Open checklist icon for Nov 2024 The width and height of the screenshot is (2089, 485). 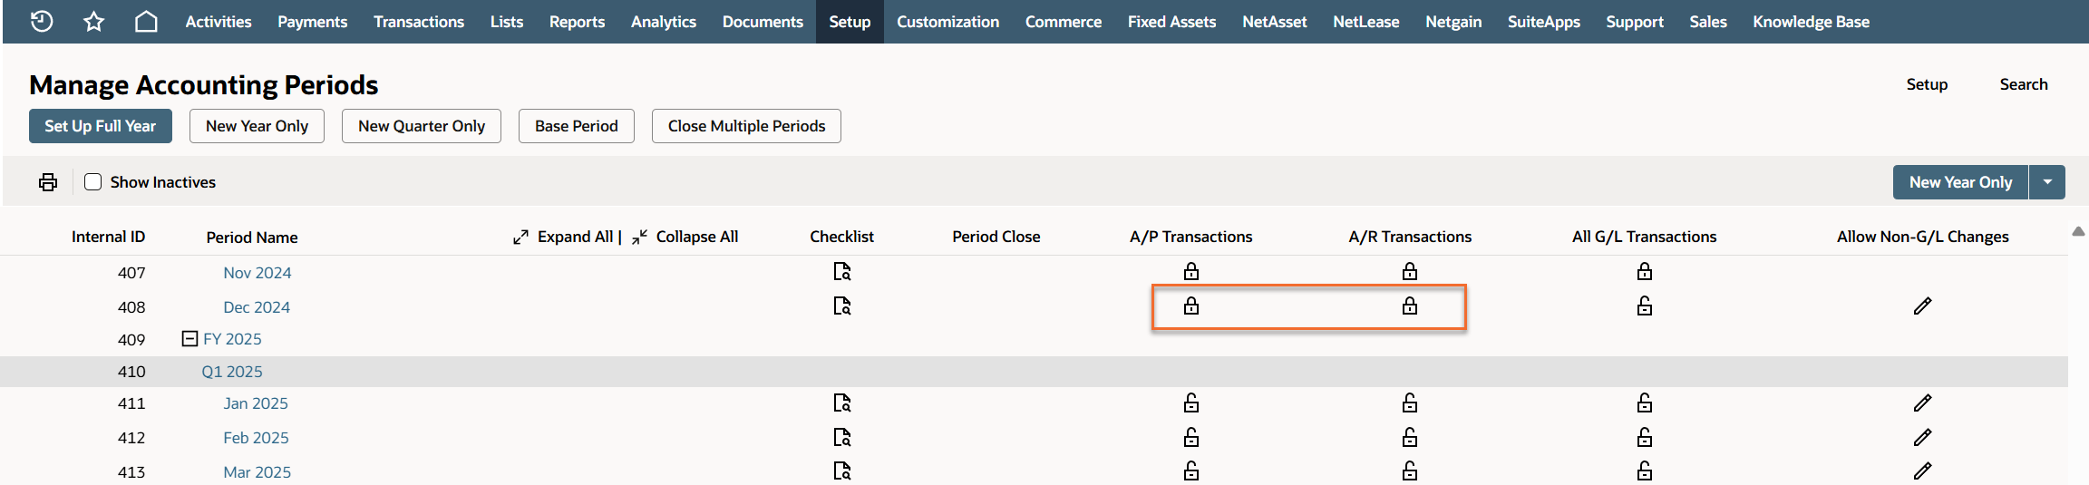(842, 272)
